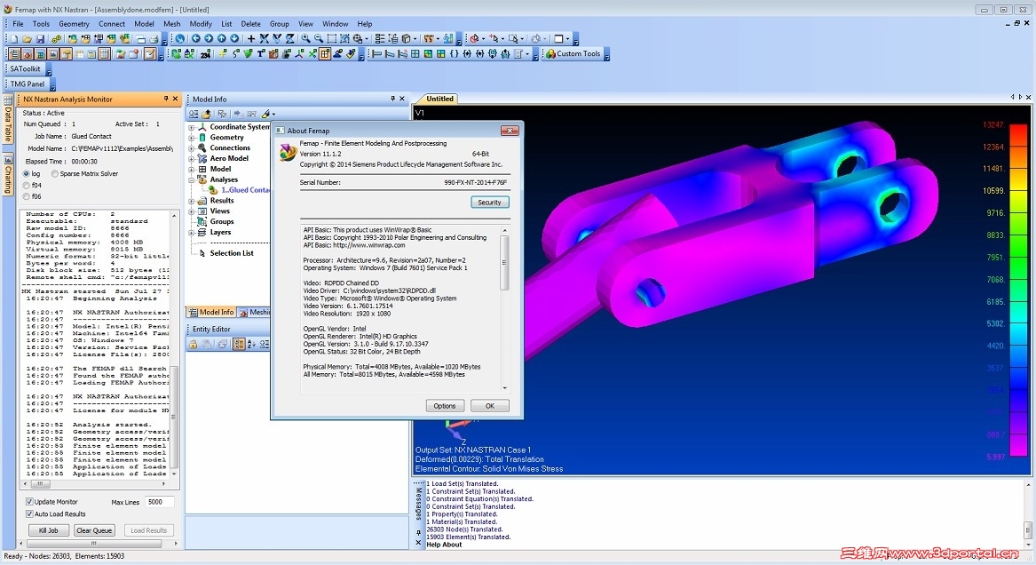Expand the Layers tree node
This screenshot has height=565, width=1036.
(192, 233)
